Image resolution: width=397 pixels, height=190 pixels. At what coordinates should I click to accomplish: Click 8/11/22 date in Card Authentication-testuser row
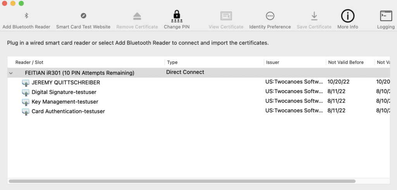[336, 111]
